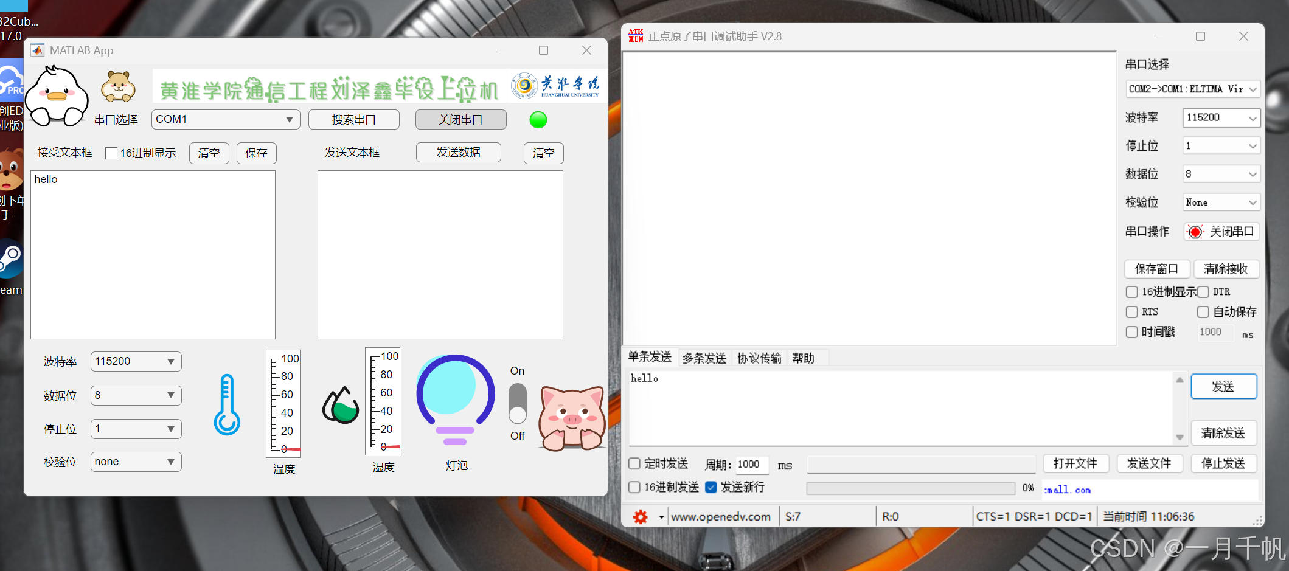Switch to 单条发送 tab
Screen dimensions: 1289x571
(x=650, y=357)
